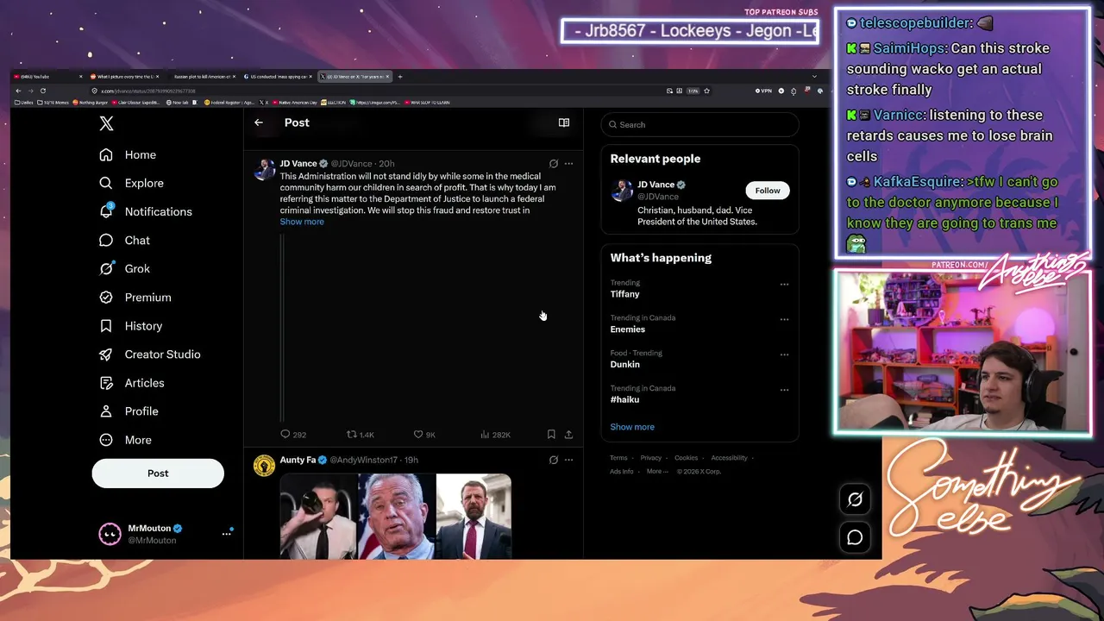Viewport: 1104px width, 621px height.
Task: Click the browser address bar URL
Action: tap(148, 91)
